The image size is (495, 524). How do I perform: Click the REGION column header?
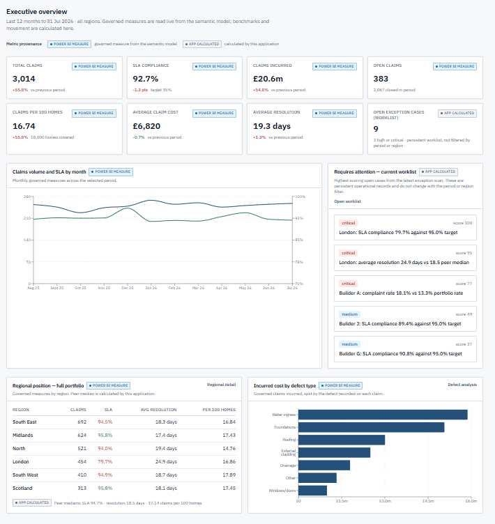pos(21,410)
